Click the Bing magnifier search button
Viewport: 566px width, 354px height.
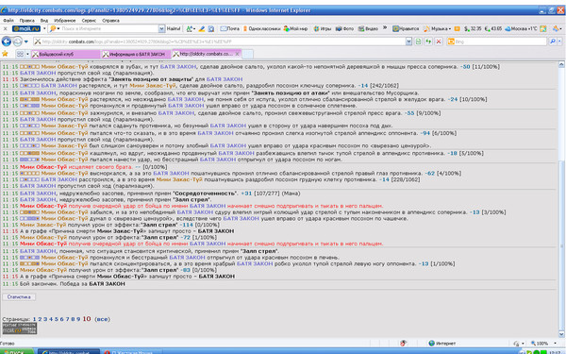click(552, 42)
